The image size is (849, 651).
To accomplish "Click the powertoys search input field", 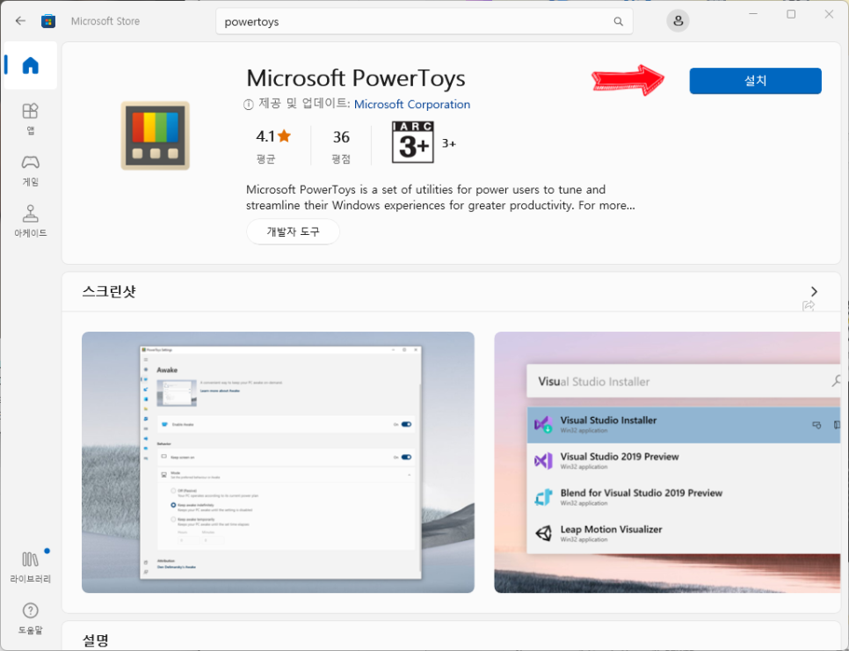I will point(424,22).
